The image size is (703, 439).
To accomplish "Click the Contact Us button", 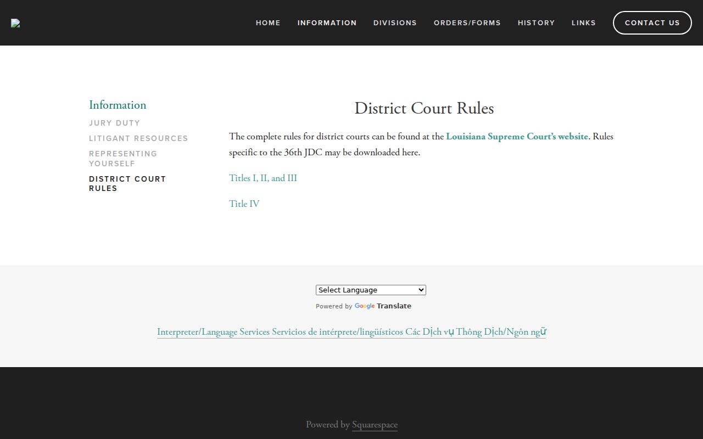I will click(652, 23).
